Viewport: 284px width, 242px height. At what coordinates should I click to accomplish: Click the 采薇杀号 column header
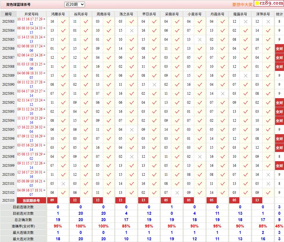point(172,14)
